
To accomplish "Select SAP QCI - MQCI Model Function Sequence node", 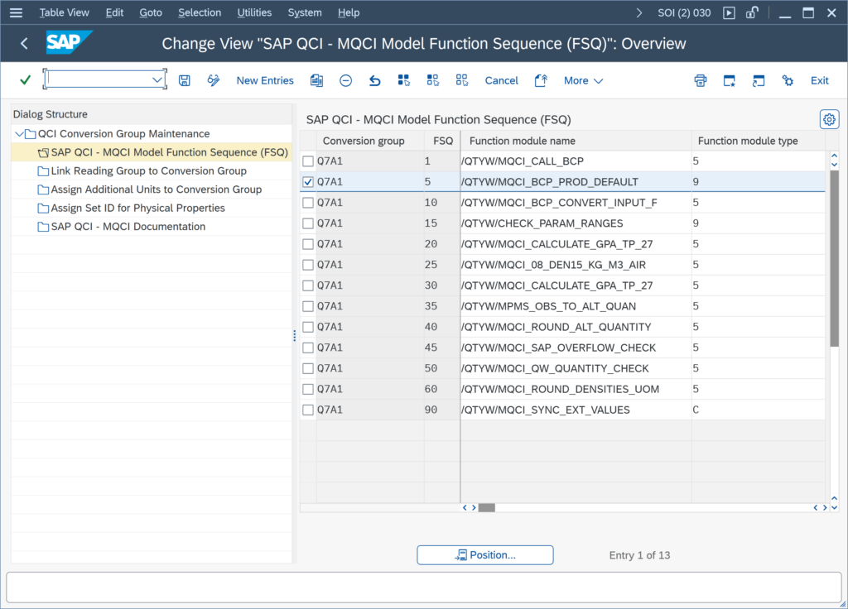I will (x=169, y=152).
